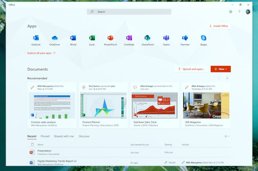The height and width of the screenshot is (171, 258).
Task: Switch to the Discover tab
Action: tap(84, 136)
